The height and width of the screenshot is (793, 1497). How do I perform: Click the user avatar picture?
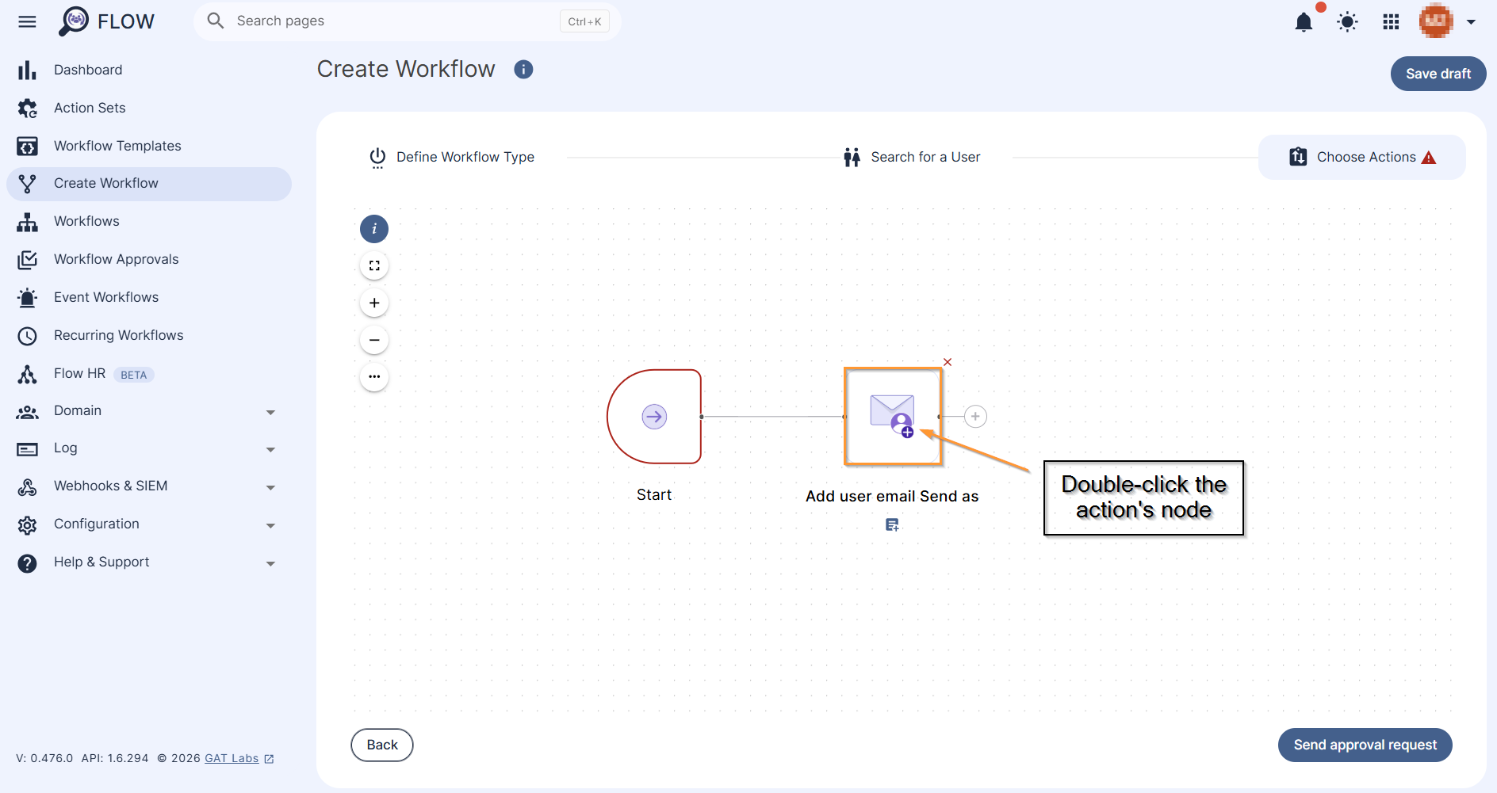1436,21
